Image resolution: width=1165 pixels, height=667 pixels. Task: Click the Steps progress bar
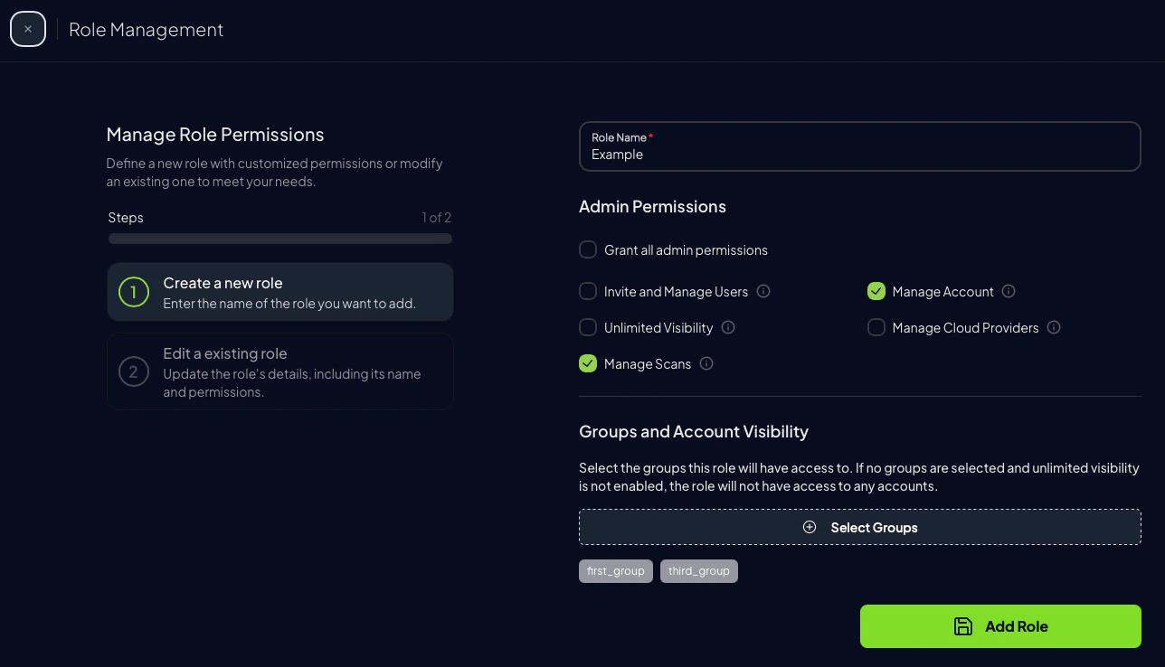click(x=279, y=238)
